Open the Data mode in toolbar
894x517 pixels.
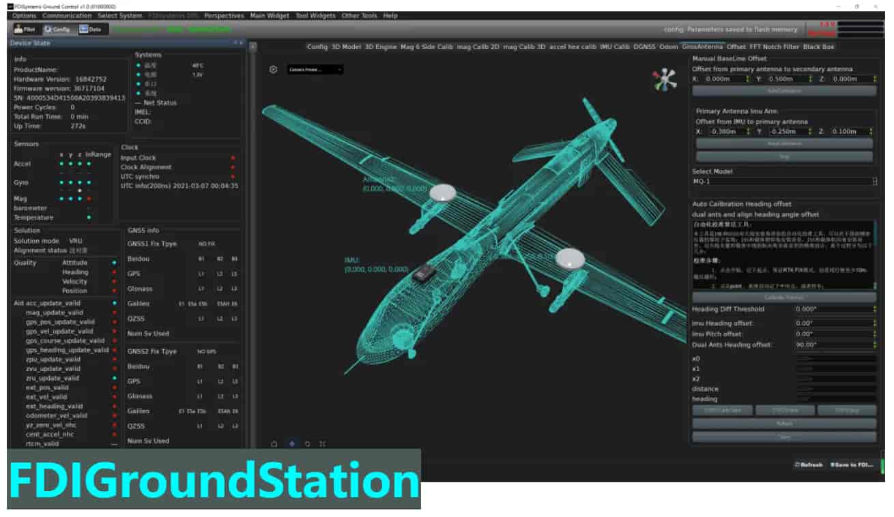pyautogui.click(x=90, y=29)
